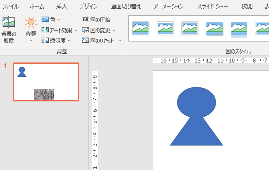Click the アート効果 label text
Viewport: 269px width, 170px height.
(x=61, y=31)
